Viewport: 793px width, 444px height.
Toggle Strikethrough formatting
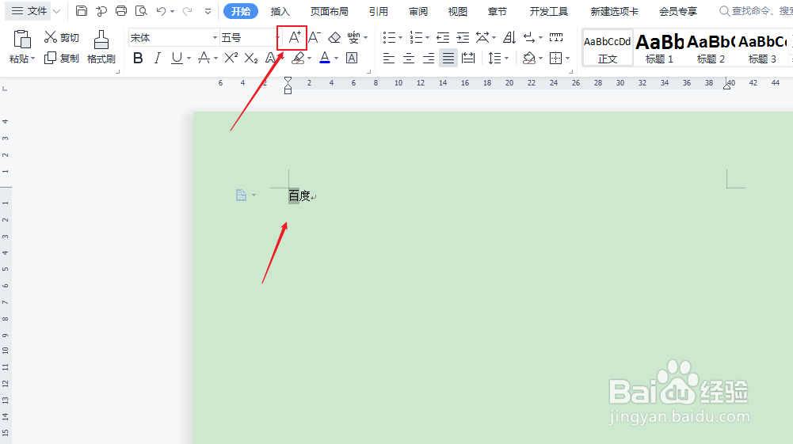tap(204, 58)
